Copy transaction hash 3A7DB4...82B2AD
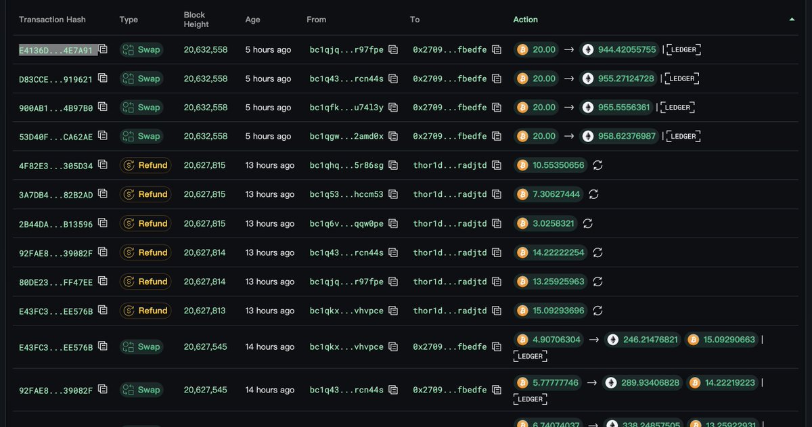Screen dimensions: 812x427 [x=103, y=194]
